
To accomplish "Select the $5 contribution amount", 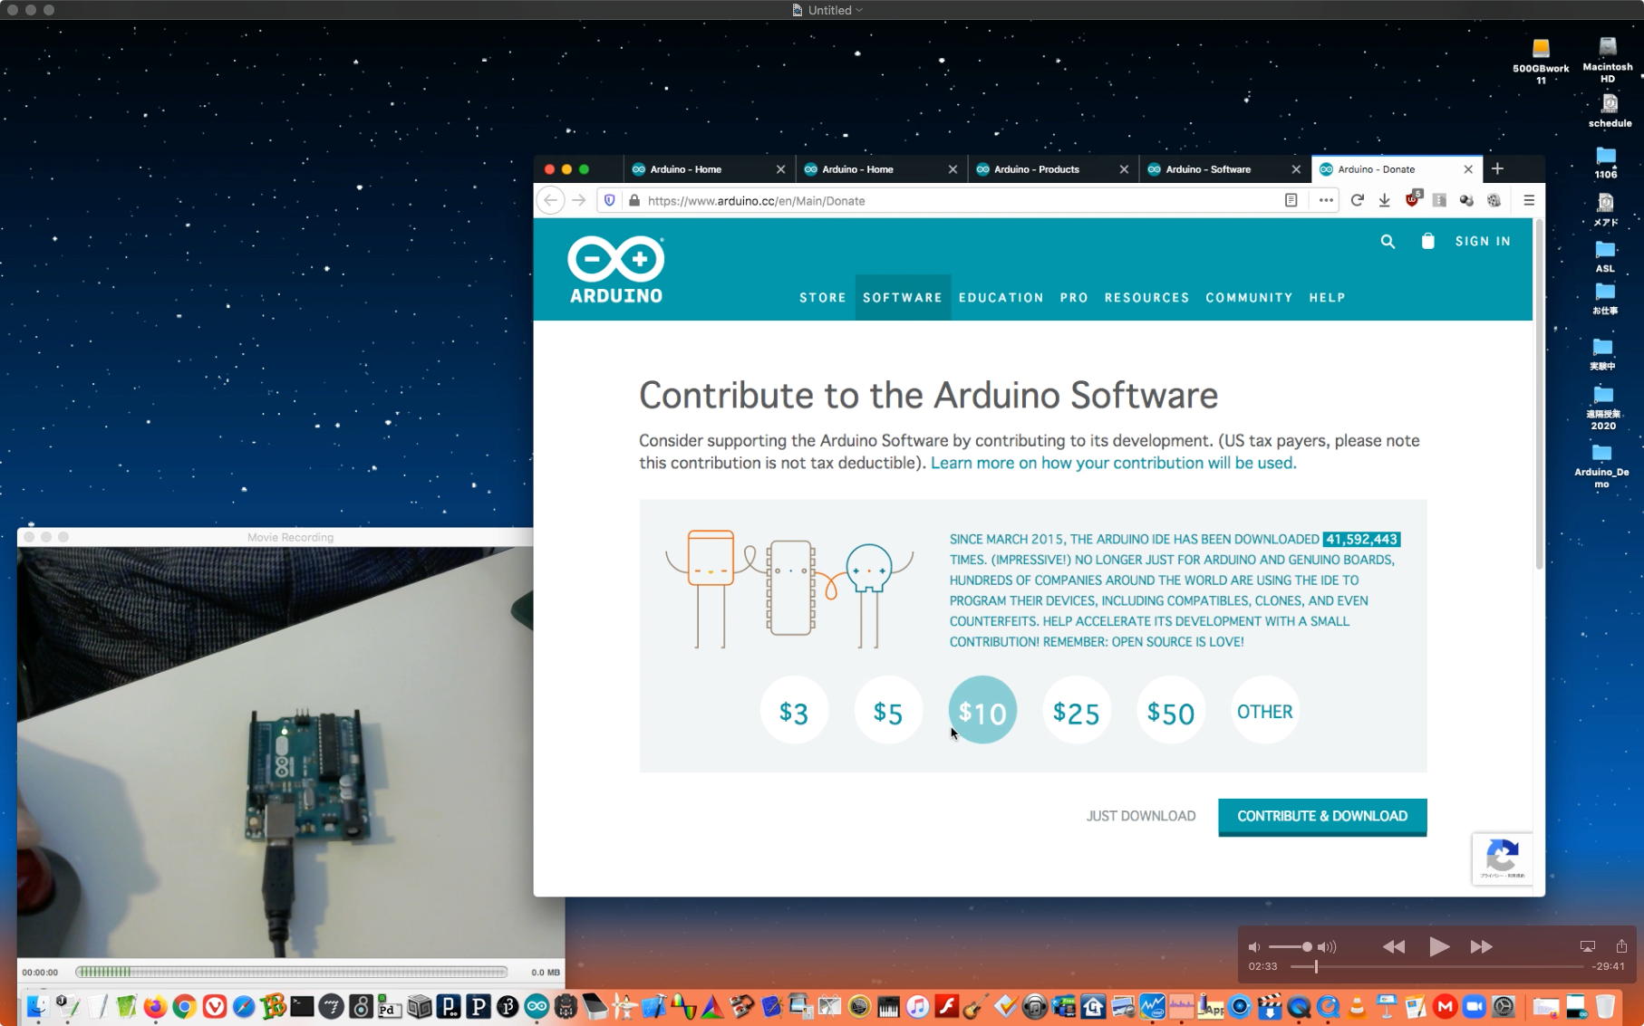I will point(888,711).
